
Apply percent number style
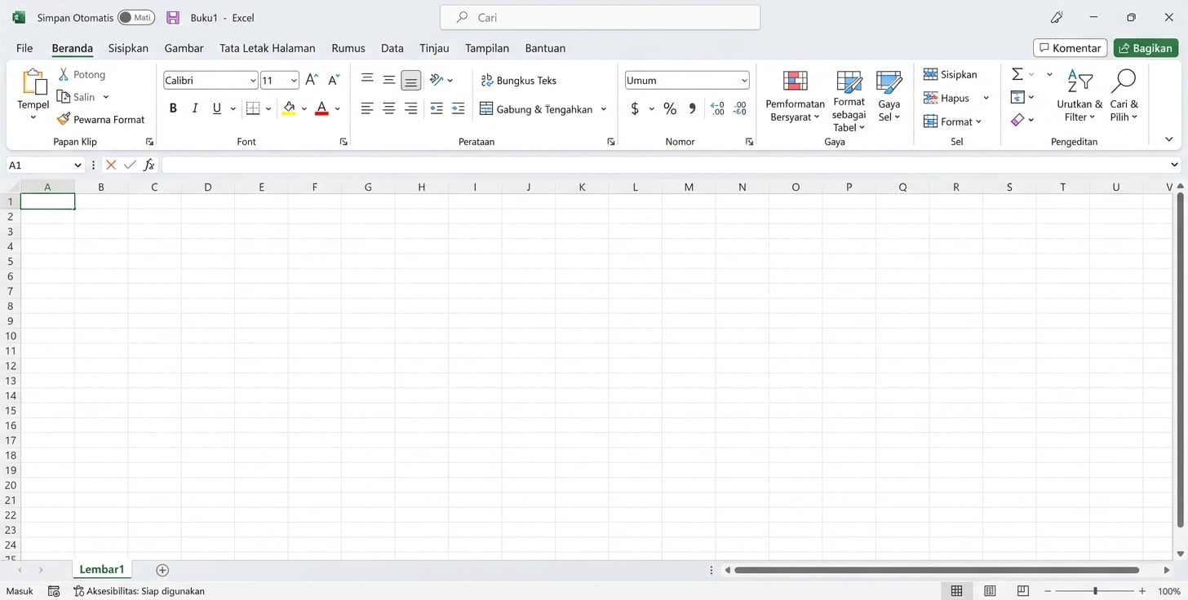670,108
